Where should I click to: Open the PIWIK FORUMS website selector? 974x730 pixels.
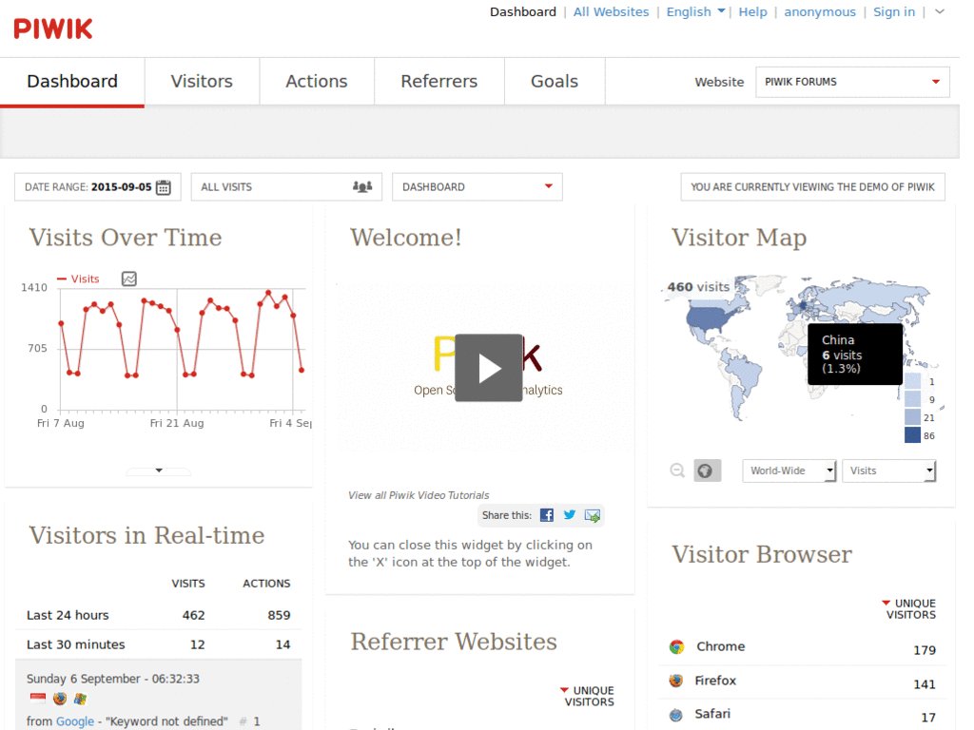coord(852,82)
